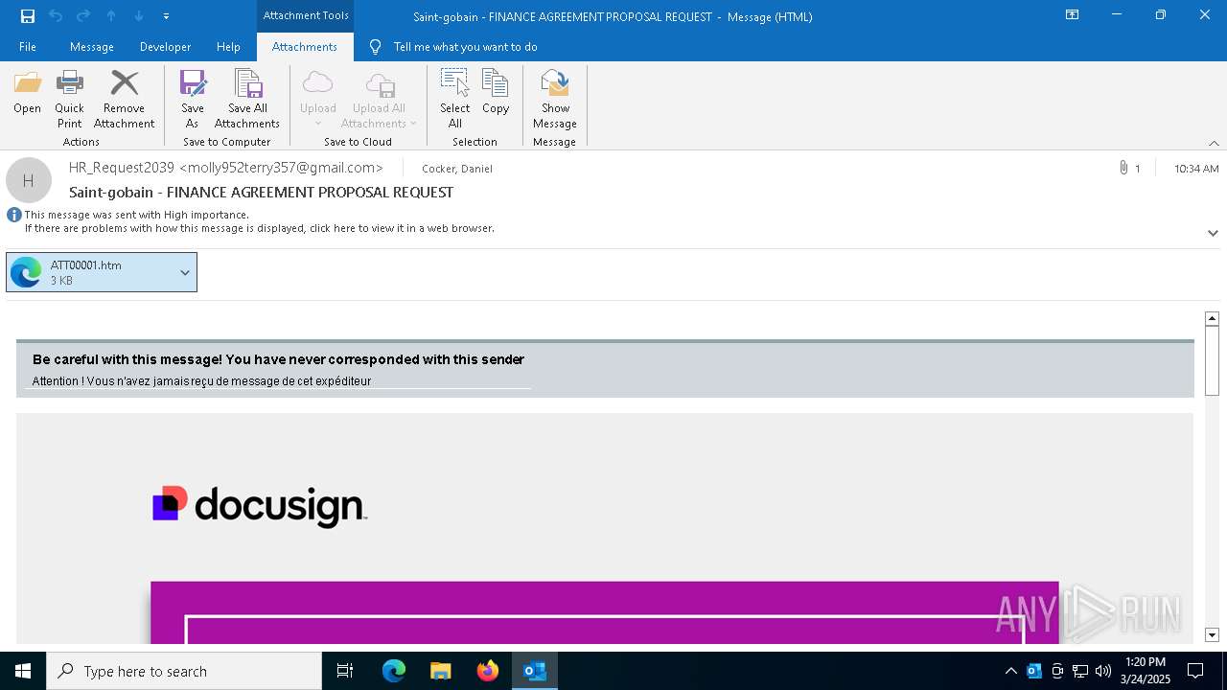The image size is (1227, 690).
Task: Launch Microsoft Edge from the taskbar
Action: tap(394, 671)
